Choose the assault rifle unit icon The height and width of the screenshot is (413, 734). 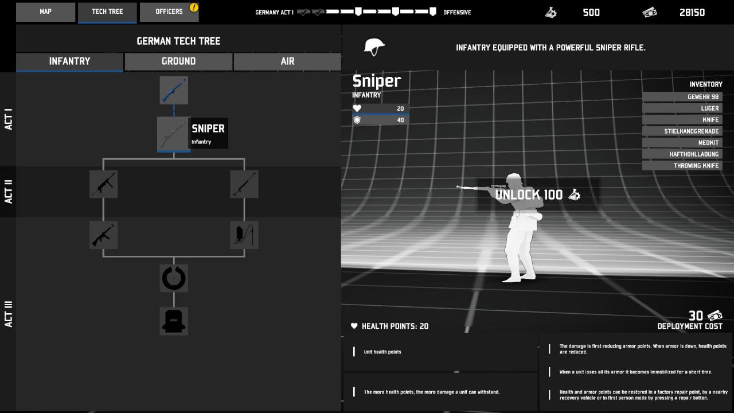pyautogui.click(x=104, y=235)
